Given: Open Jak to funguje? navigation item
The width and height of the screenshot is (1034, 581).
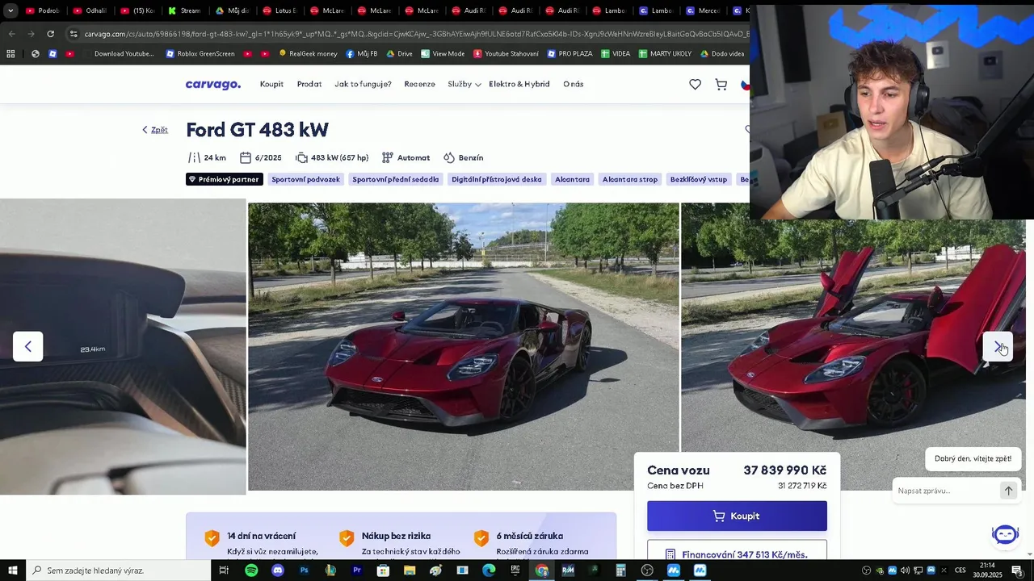Looking at the screenshot, I should tap(363, 84).
